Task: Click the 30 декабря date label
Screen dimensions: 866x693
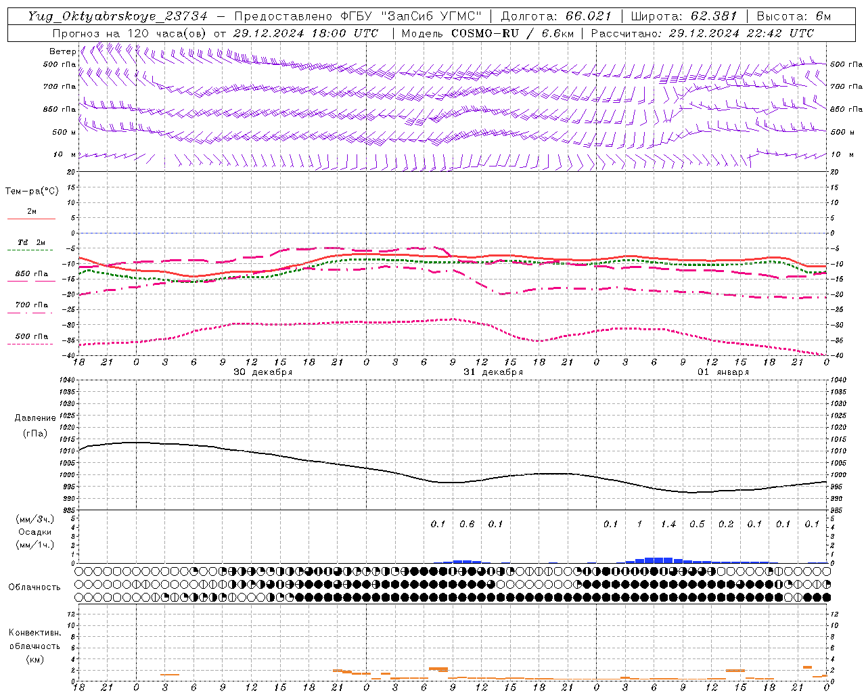Action: click(x=263, y=372)
